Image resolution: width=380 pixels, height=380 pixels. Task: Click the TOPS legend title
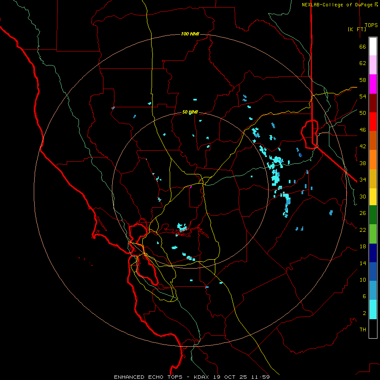coord(371,25)
